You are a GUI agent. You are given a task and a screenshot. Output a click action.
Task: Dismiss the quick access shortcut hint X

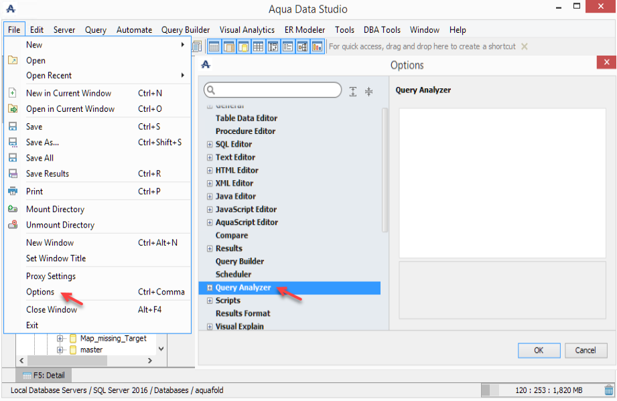524,46
